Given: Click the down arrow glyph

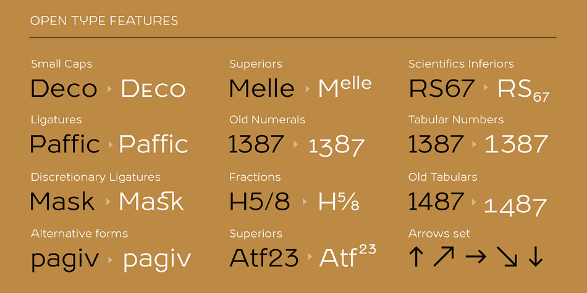Looking at the screenshot, I should tap(535, 257).
